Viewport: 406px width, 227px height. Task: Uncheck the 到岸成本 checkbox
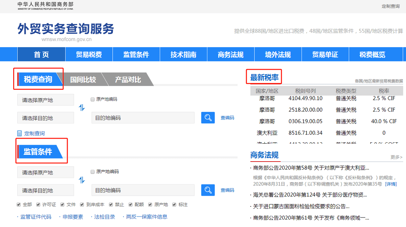(82, 205)
